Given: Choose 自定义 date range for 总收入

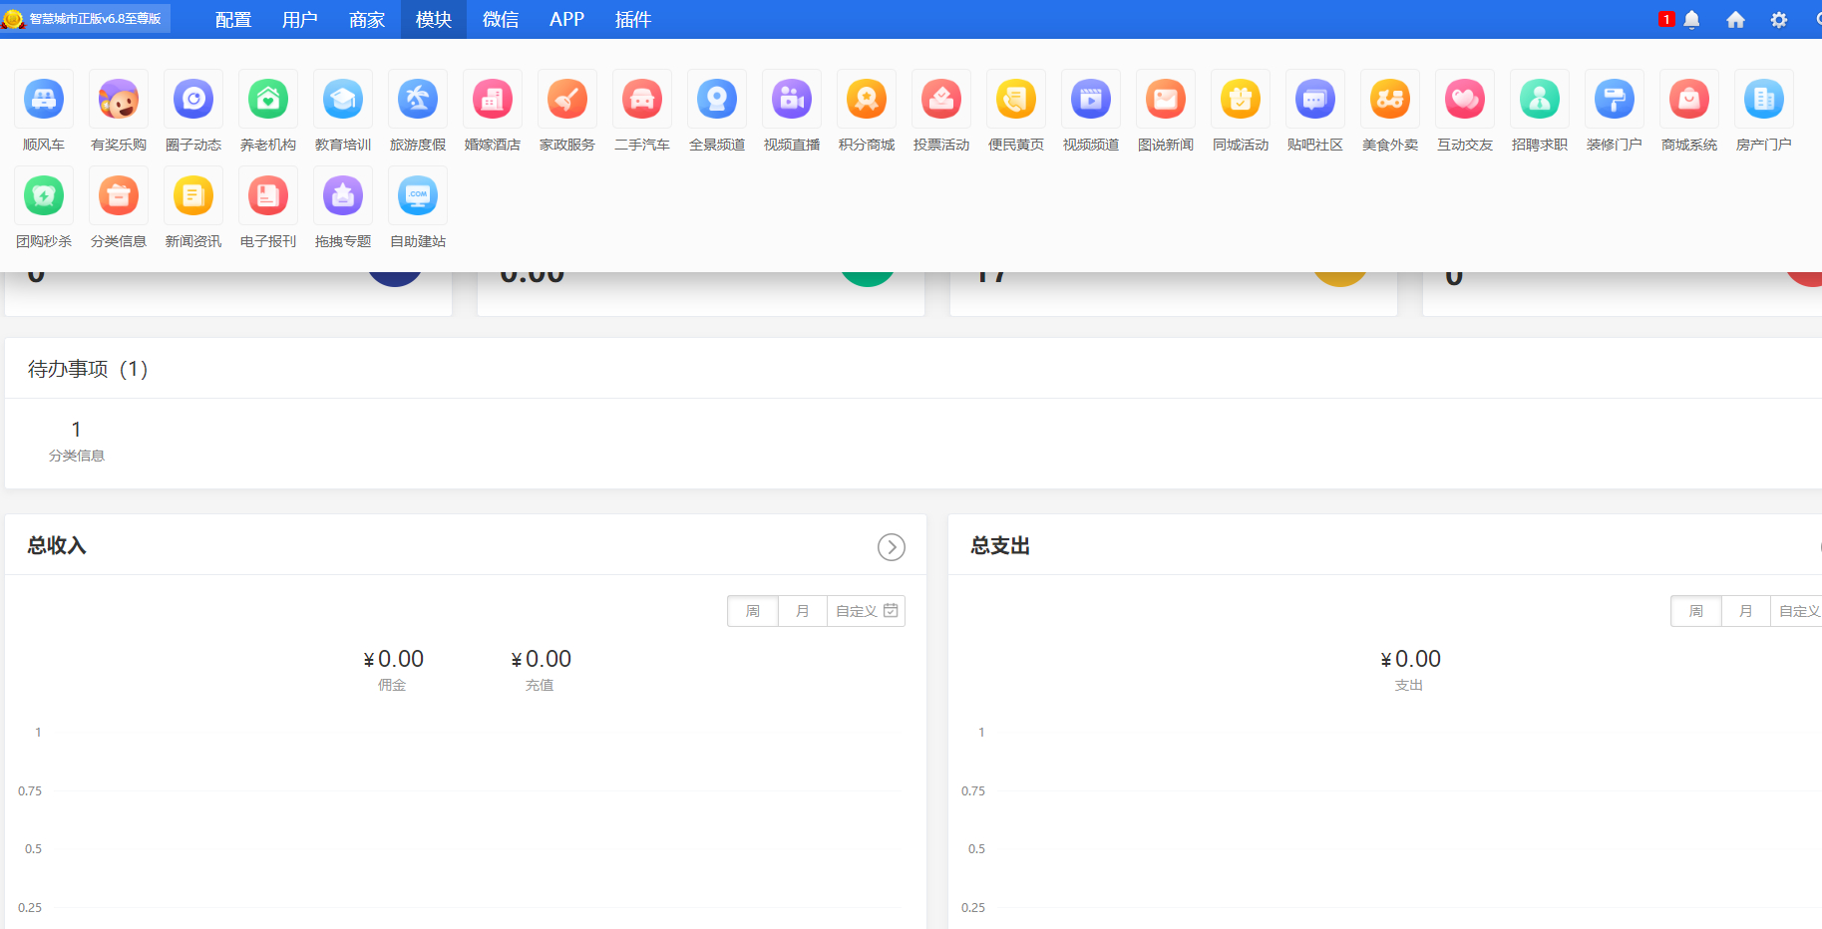Looking at the screenshot, I should tap(867, 611).
